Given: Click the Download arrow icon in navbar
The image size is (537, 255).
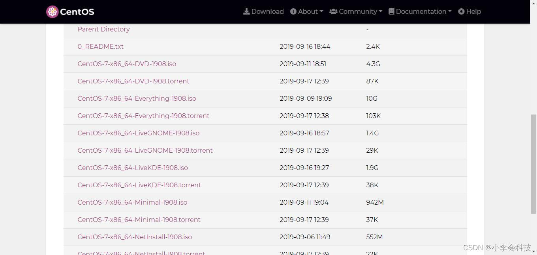Looking at the screenshot, I should [246, 11].
